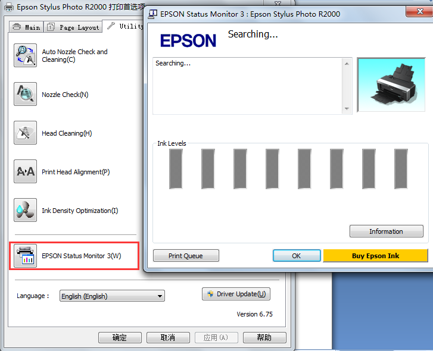
Task: Click the Utility tab wrench icon
Action: pos(111,26)
